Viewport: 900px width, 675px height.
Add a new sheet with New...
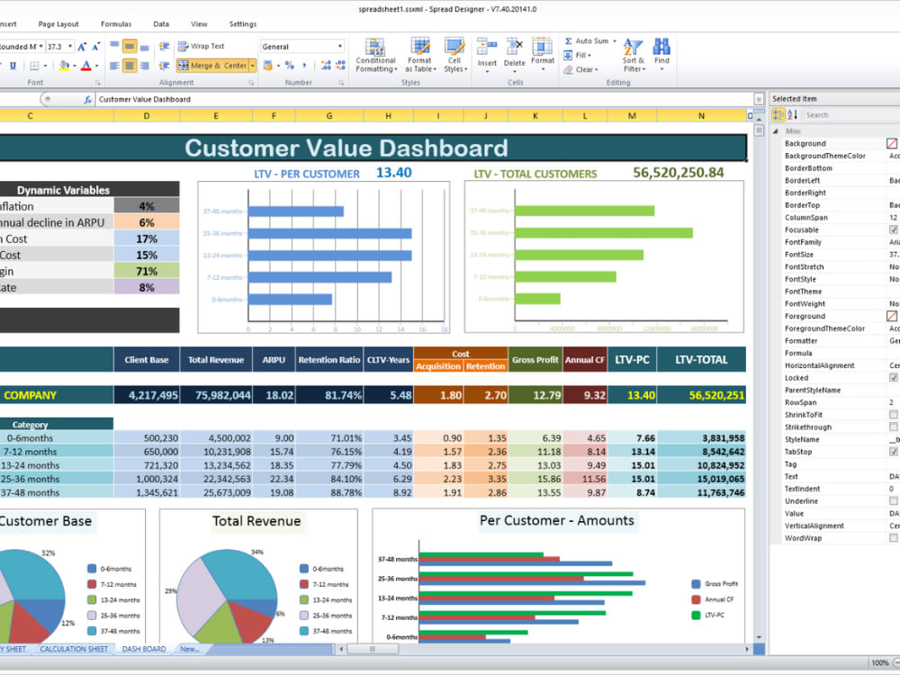pyautogui.click(x=190, y=649)
